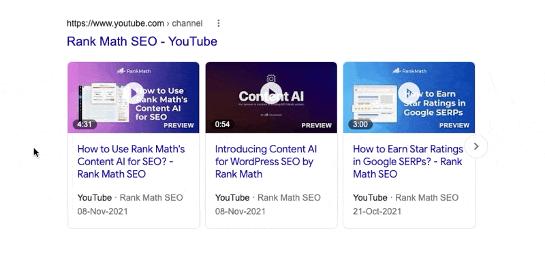545x255 pixels.
Task: Click 'YouTube · Rank Math SEO' source in the third card
Action: coord(405,198)
